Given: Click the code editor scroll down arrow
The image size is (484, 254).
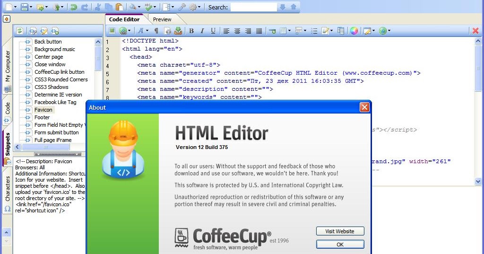Looking at the screenshot, I should (x=478, y=182).
